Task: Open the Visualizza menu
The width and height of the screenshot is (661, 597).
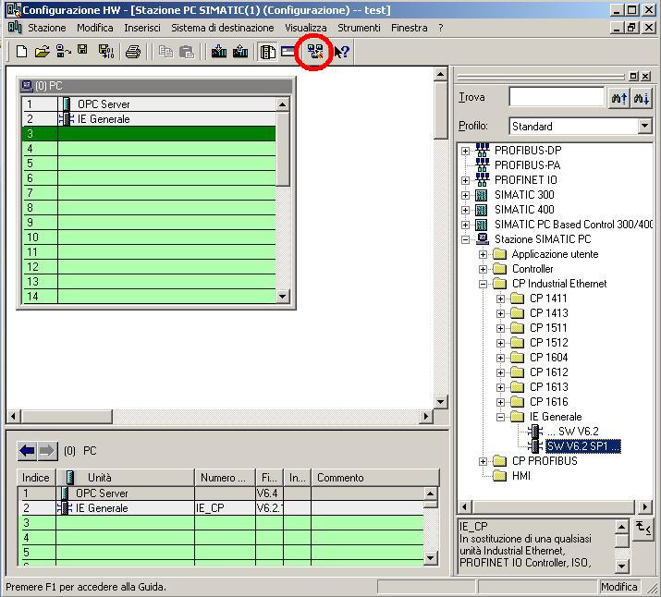Action: (306, 28)
